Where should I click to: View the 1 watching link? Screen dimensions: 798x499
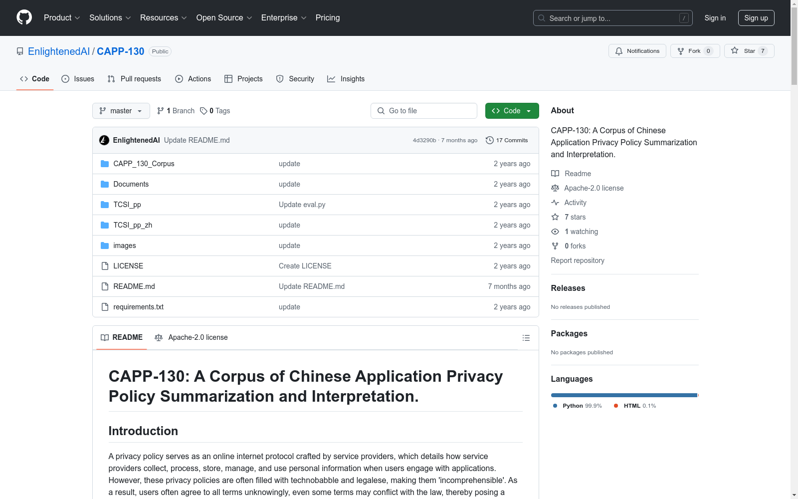pos(575,232)
